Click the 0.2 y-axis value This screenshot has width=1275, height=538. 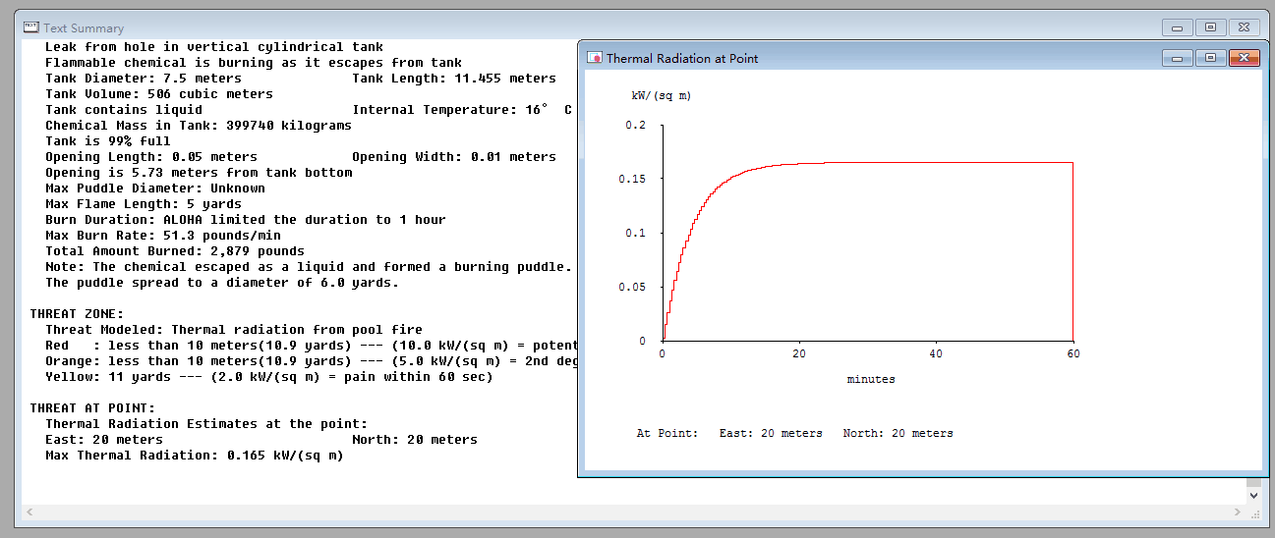point(636,125)
